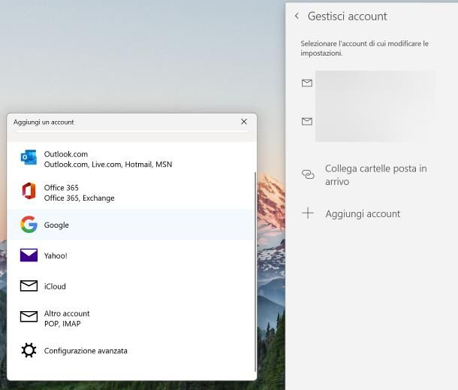Click the iCloud envelope icon

click(x=29, y=286)
